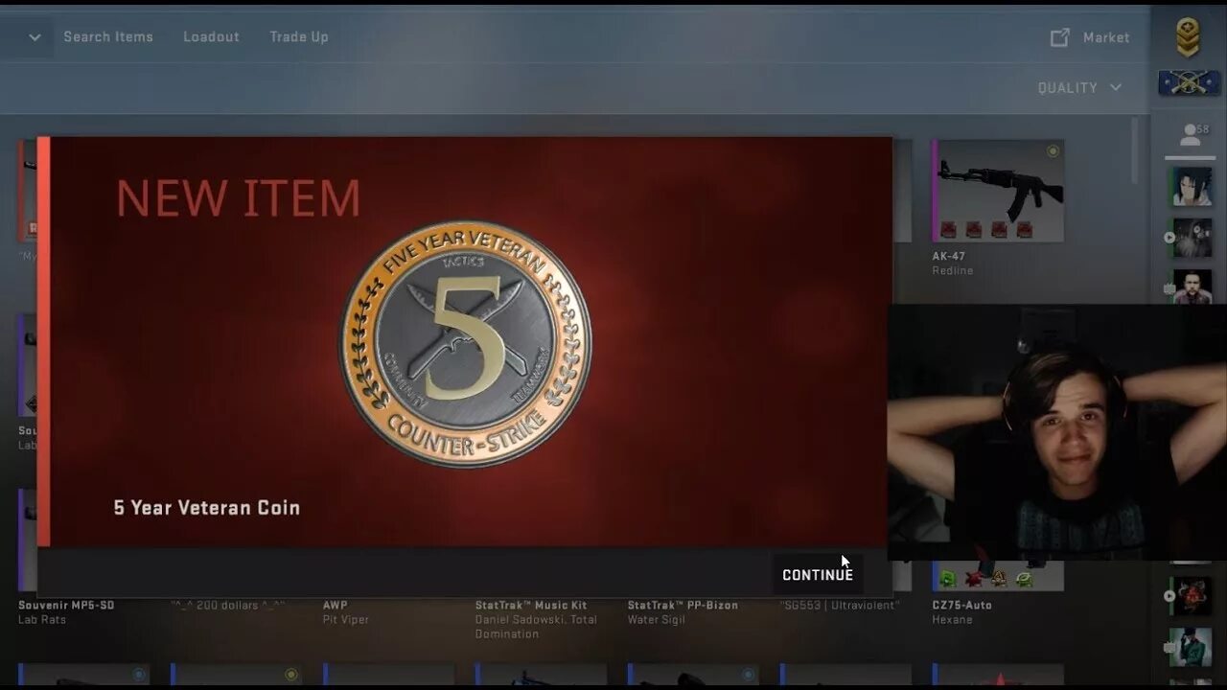Click the crossed-rifles skill group badge
The image size is (1227, 690).
click(1189, 82)
